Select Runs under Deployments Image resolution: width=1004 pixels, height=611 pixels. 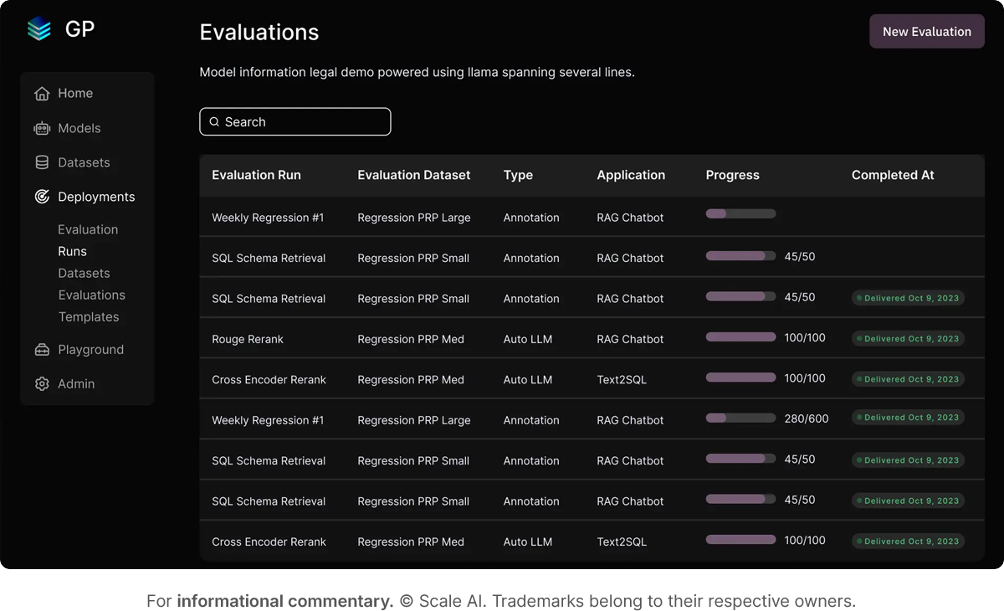click(x=72, y=250)
